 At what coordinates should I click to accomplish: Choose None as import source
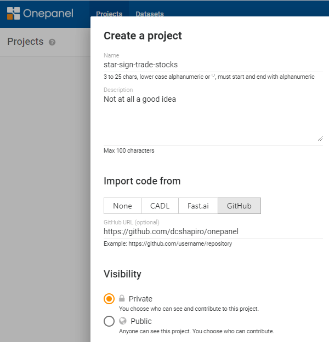point(122,206)
